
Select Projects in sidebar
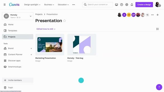click(18, 37)
